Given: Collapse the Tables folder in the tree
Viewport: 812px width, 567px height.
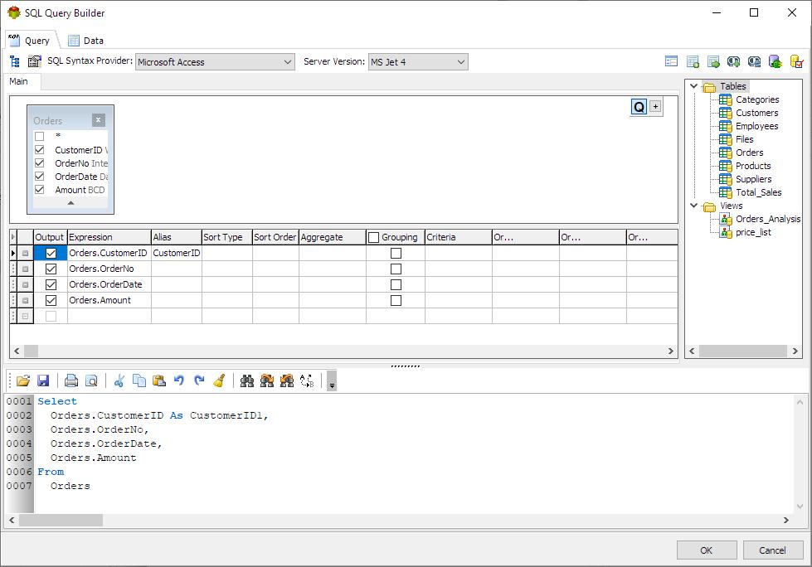Looking at the screenshot, I should 694,86.
